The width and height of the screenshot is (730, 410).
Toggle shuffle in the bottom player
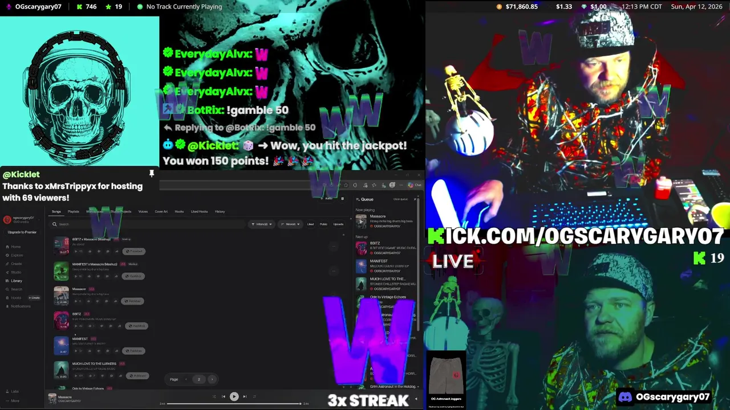[214, 396]
